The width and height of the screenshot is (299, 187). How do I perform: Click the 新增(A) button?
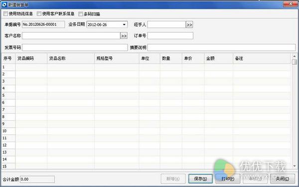173,179
